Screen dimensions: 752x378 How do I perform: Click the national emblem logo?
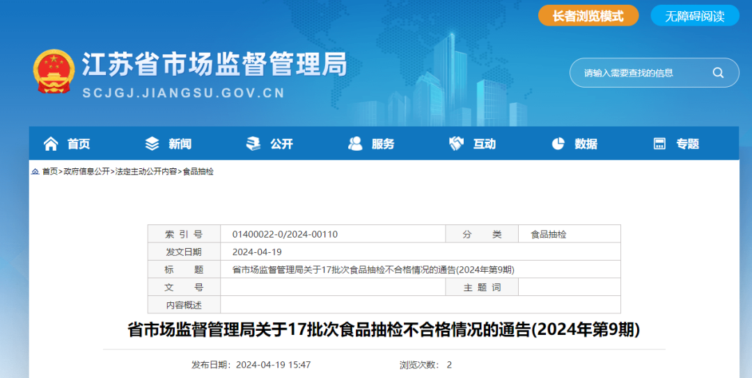[54, 72]
